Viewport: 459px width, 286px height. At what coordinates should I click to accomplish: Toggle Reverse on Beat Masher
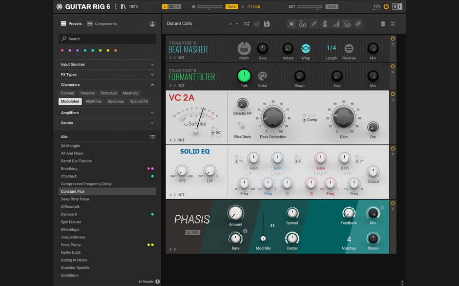coord(349,49)
